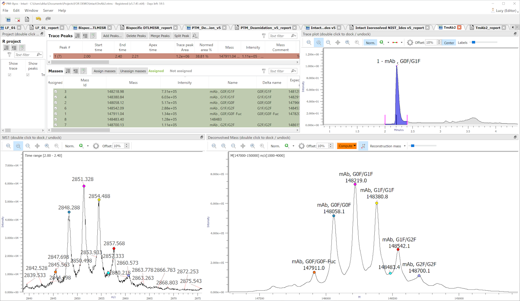Click the Merge Peaks button

[x=160, y=36]
